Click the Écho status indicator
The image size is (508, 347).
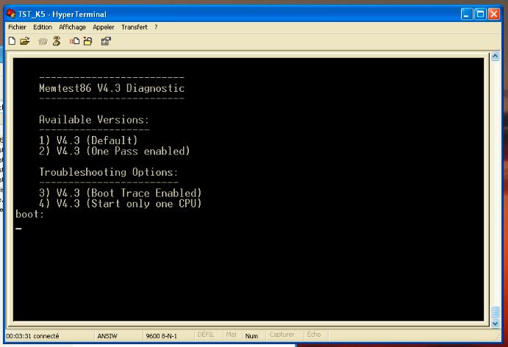tap(314, 335)
